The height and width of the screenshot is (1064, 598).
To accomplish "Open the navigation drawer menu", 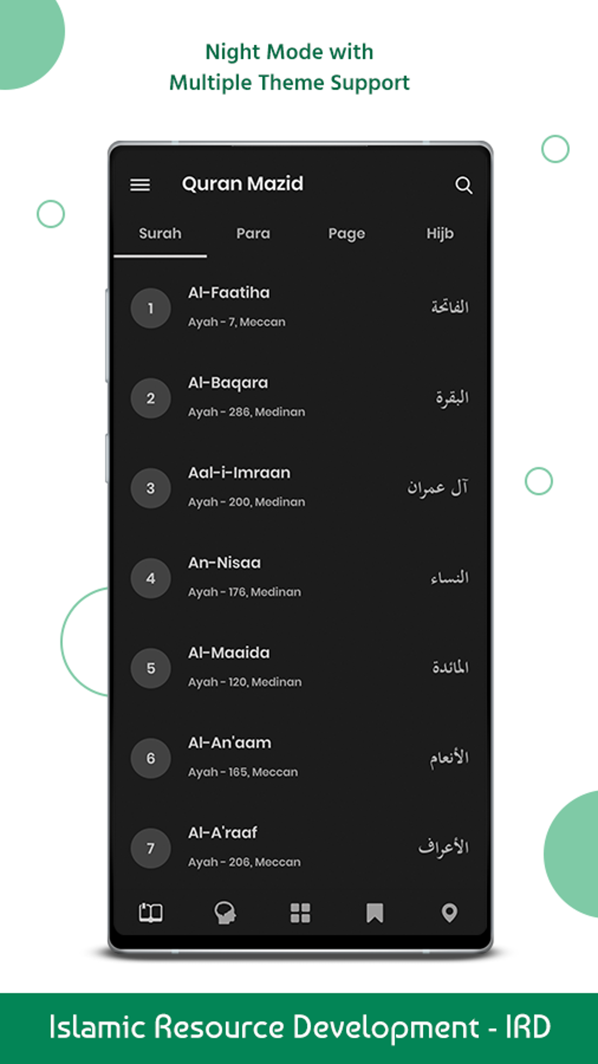I will (x=140, y=185).
